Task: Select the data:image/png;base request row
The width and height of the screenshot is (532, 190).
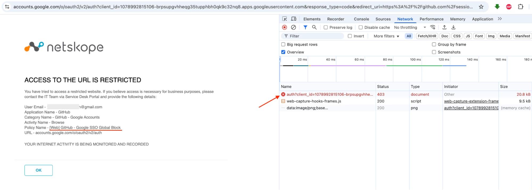Action: coord(406,108)
